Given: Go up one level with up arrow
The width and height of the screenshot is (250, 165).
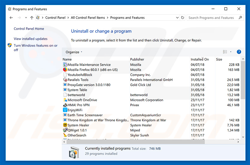Looking at the screenshot, I should click(x=32, y=18).
